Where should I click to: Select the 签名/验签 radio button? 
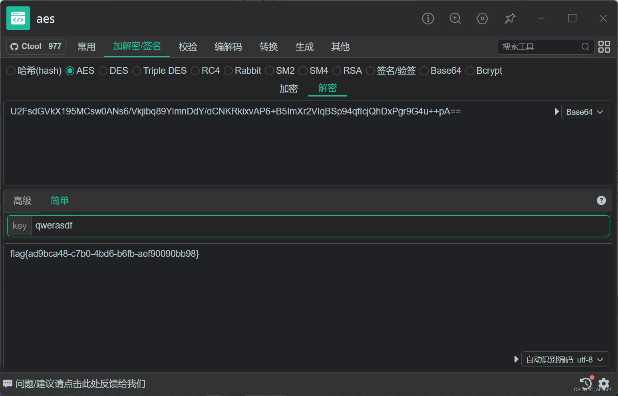click(370, 71)
